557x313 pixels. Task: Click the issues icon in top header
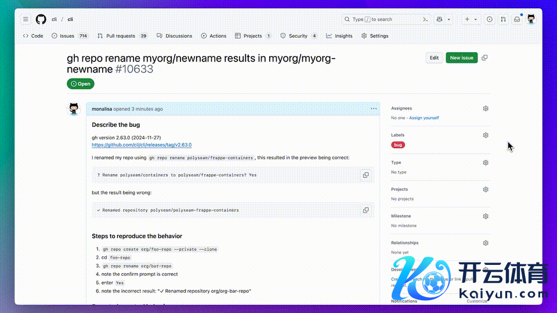pos(489,19)
